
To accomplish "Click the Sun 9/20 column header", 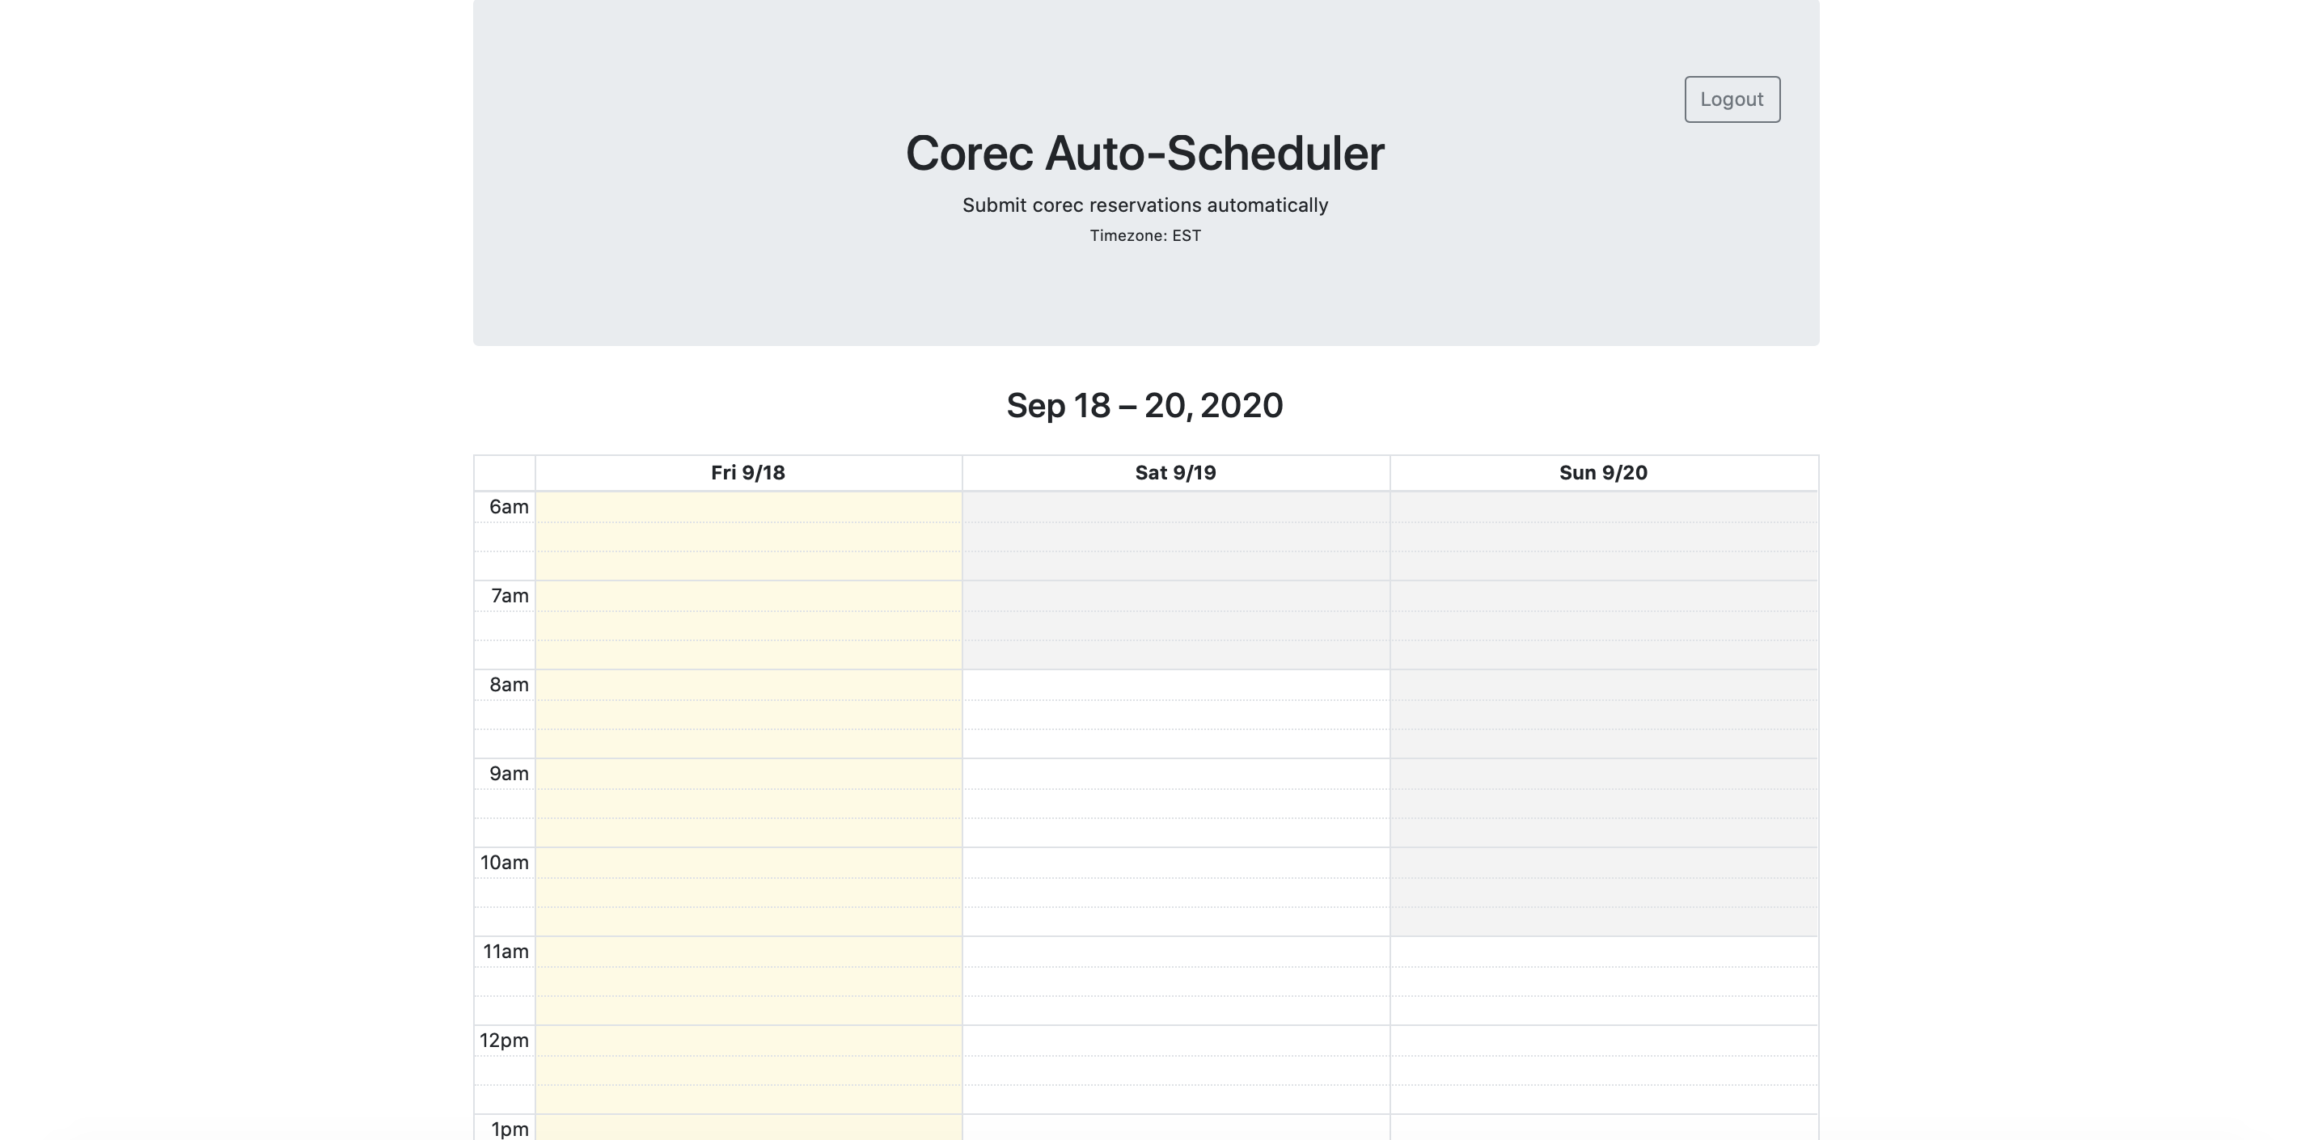I will (x=1602, y=472).
